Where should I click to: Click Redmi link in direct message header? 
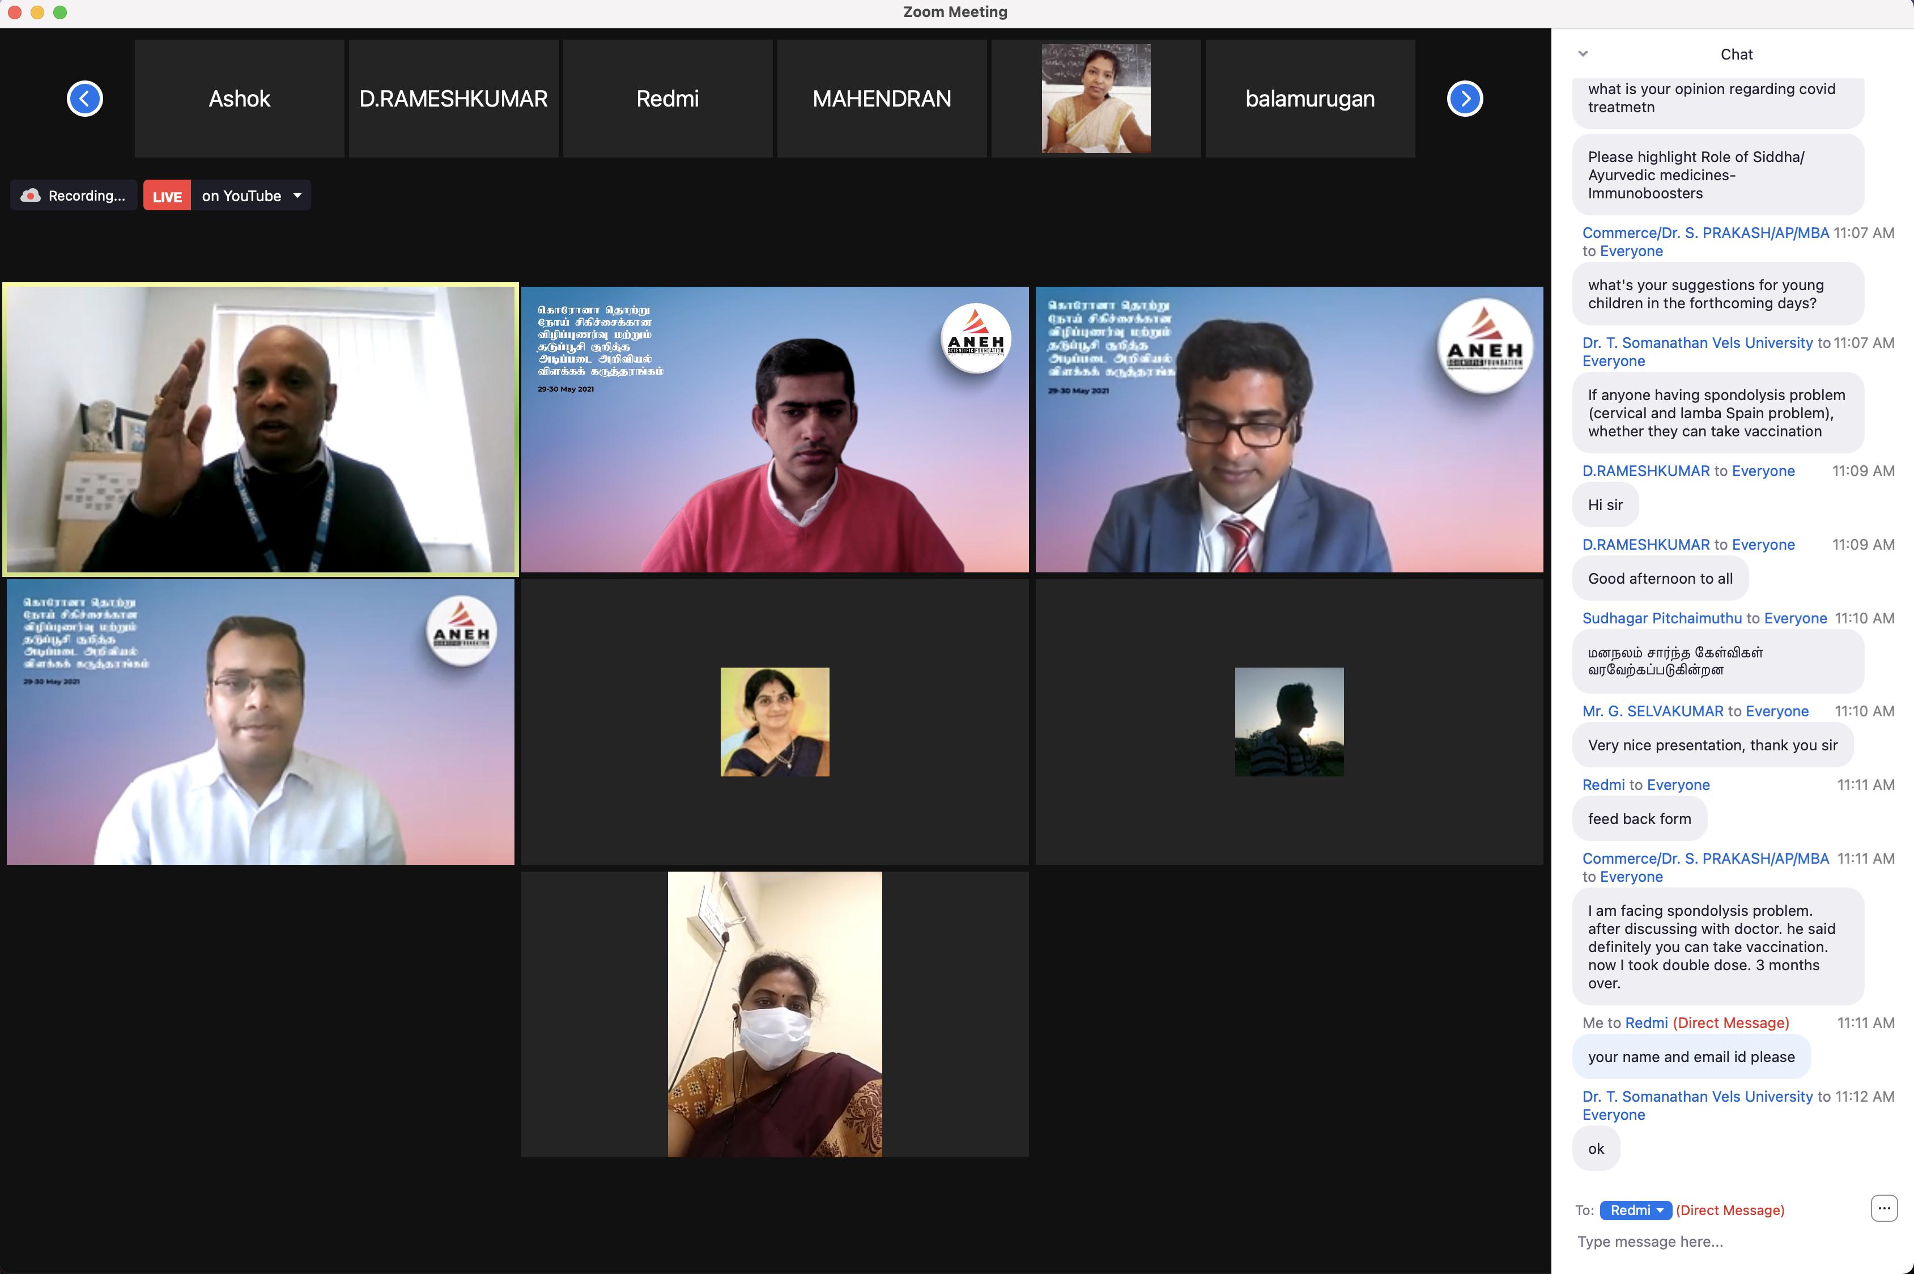click(1646, 1023)
